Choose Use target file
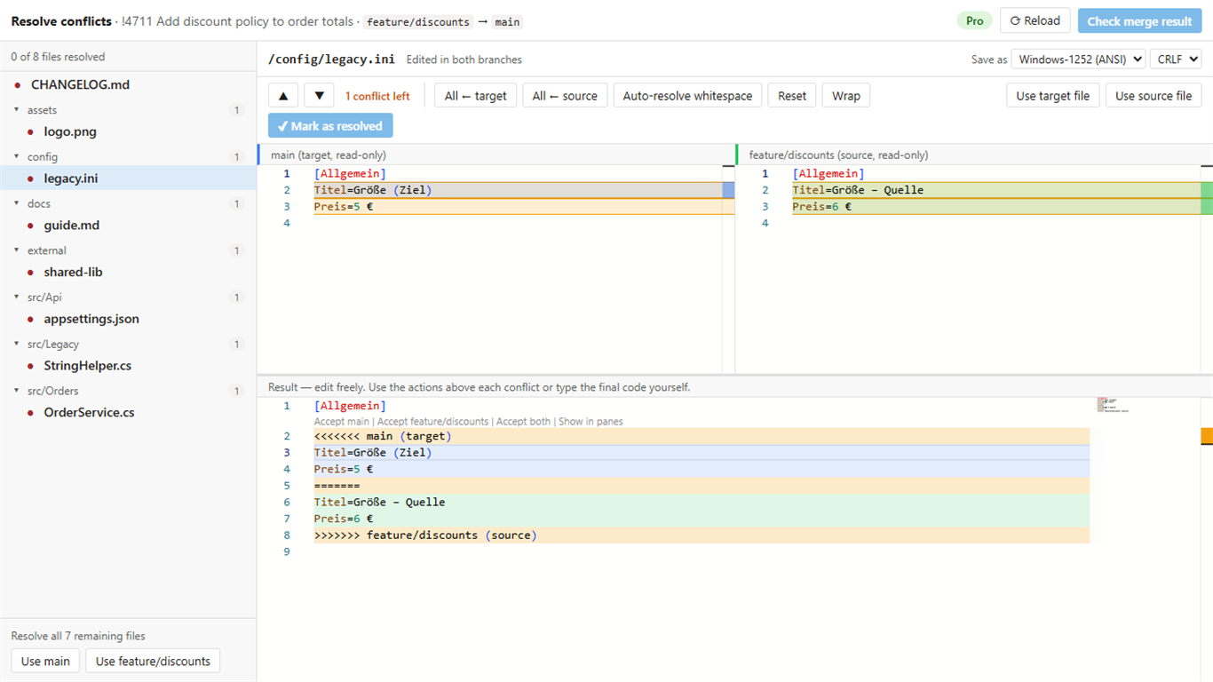 [x=1053, y=96]
